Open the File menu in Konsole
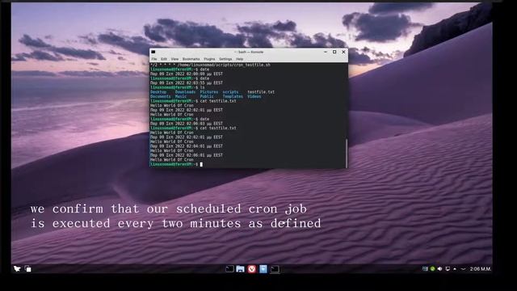This screenshot has height=291, width=517. 154,59
